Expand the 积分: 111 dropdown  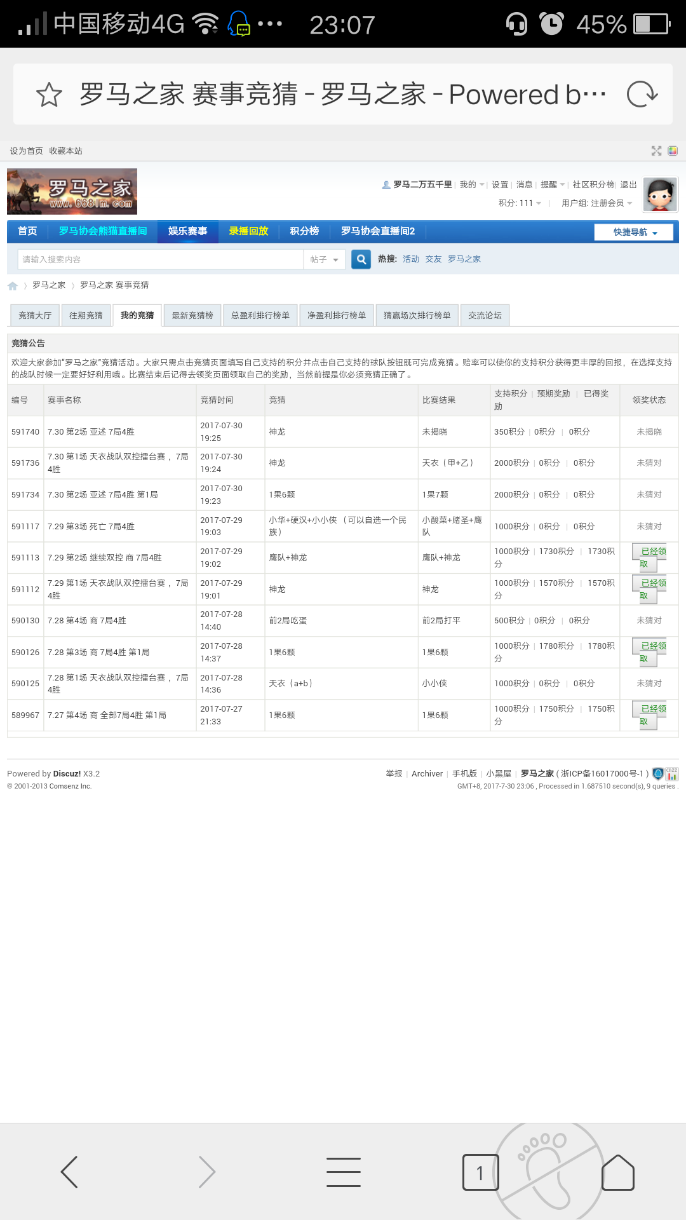pyautogui.click(x=520, y=203)
